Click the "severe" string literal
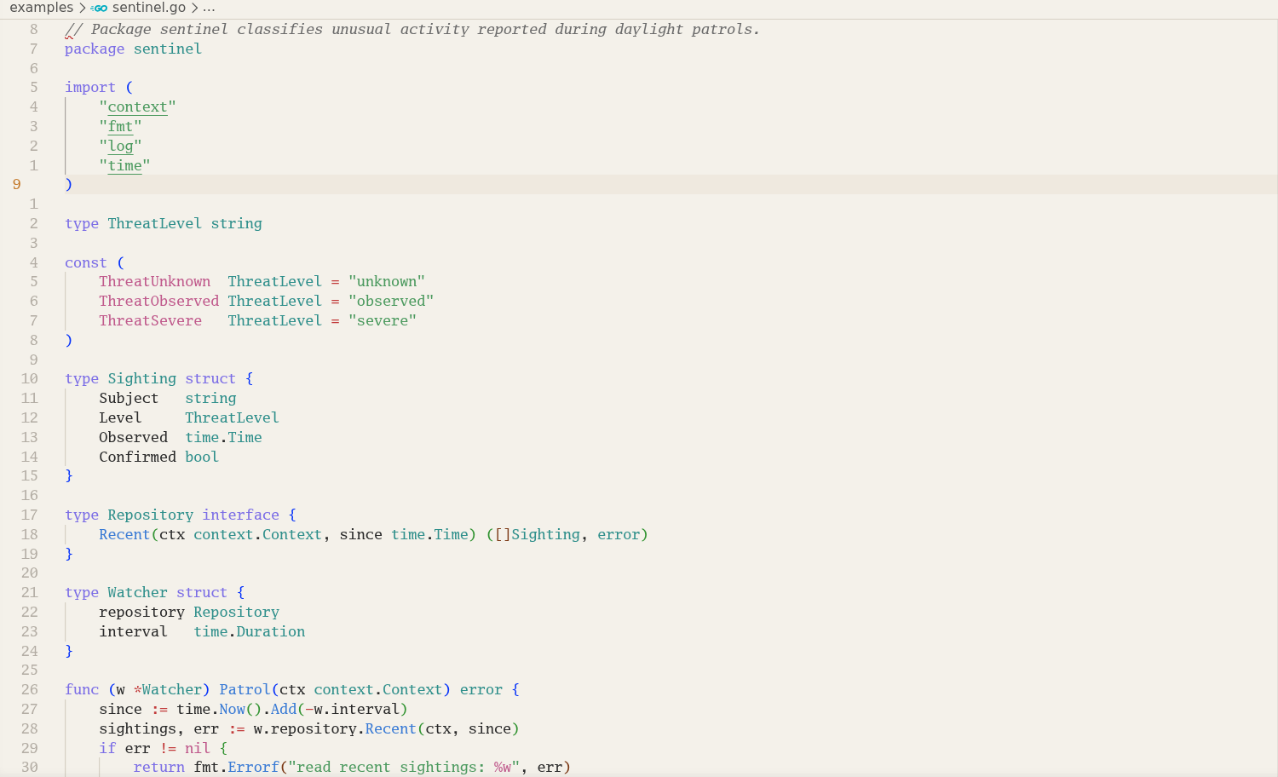Image resolution: width=1278 pixels, height=777 pixels. point(383,320)
